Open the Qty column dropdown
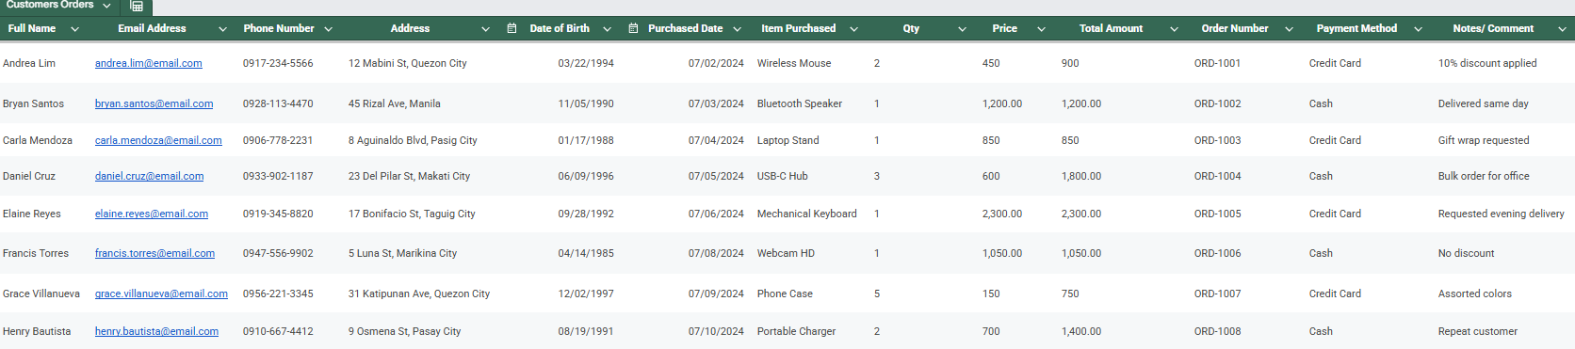 pyautogui.click(x=962, y=29)
